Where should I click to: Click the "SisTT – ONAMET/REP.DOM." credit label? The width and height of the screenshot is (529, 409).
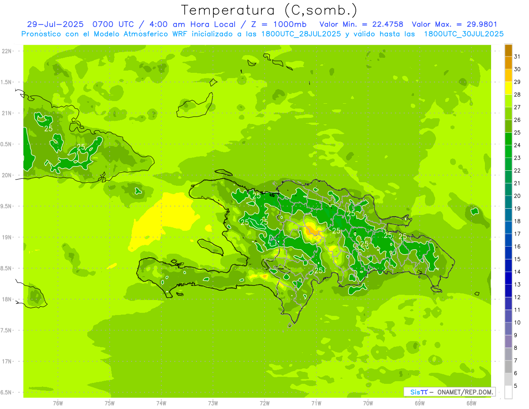click(450, 392)
